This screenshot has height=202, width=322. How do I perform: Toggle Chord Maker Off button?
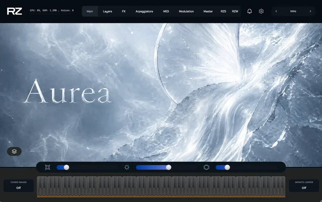point(19,186)
